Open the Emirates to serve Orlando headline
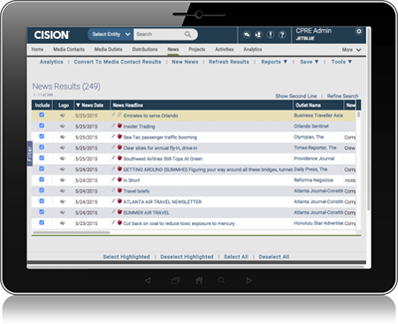Screen dimensions: 398x324 pos(150,116)
